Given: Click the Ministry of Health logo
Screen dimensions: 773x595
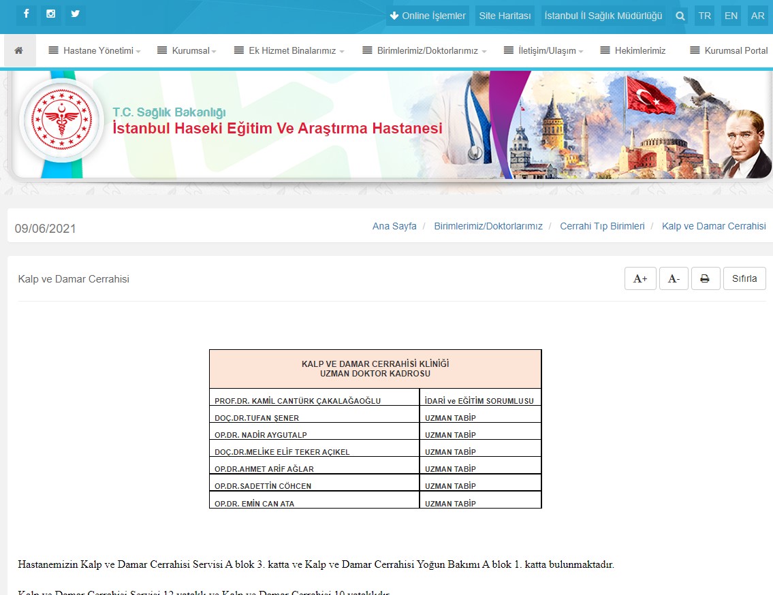Looking at the screenshot, I should (x=61, y=119).
